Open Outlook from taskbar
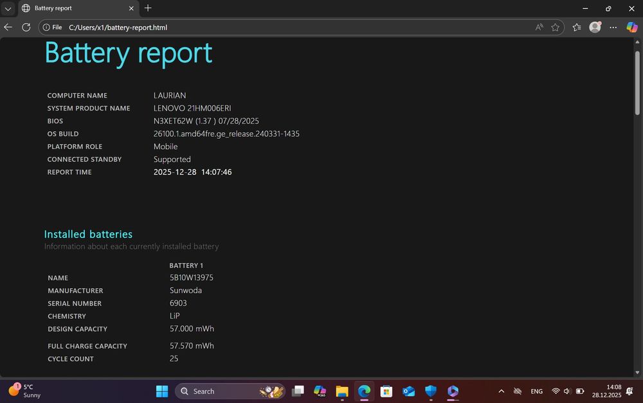The image size is (643, 403). [408, 391]
